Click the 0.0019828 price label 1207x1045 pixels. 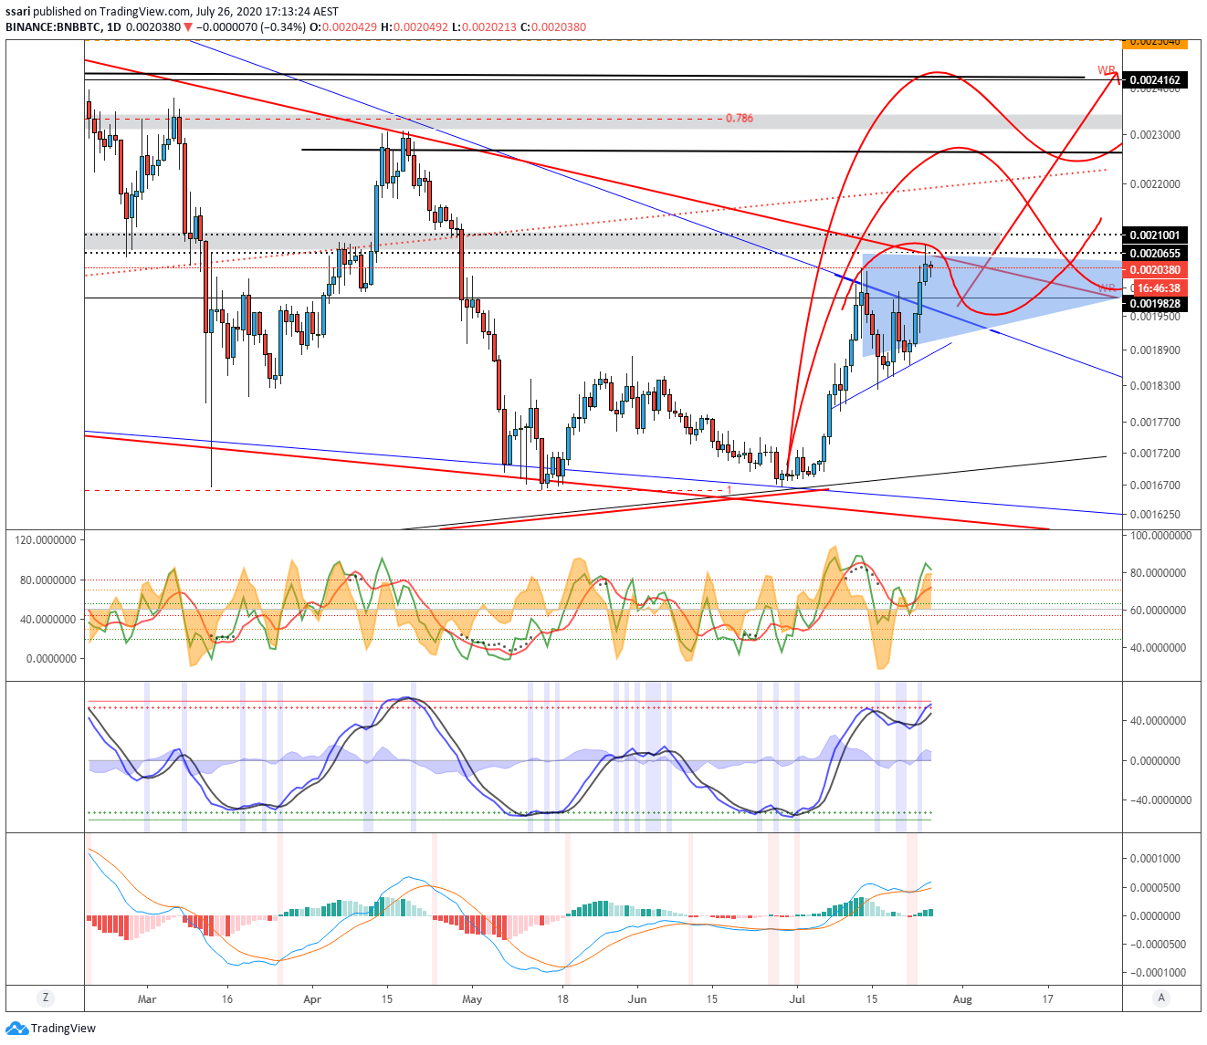click(1155, 304)
